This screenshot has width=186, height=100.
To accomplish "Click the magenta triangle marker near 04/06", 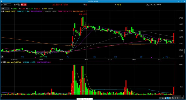I will pos(35,58).
